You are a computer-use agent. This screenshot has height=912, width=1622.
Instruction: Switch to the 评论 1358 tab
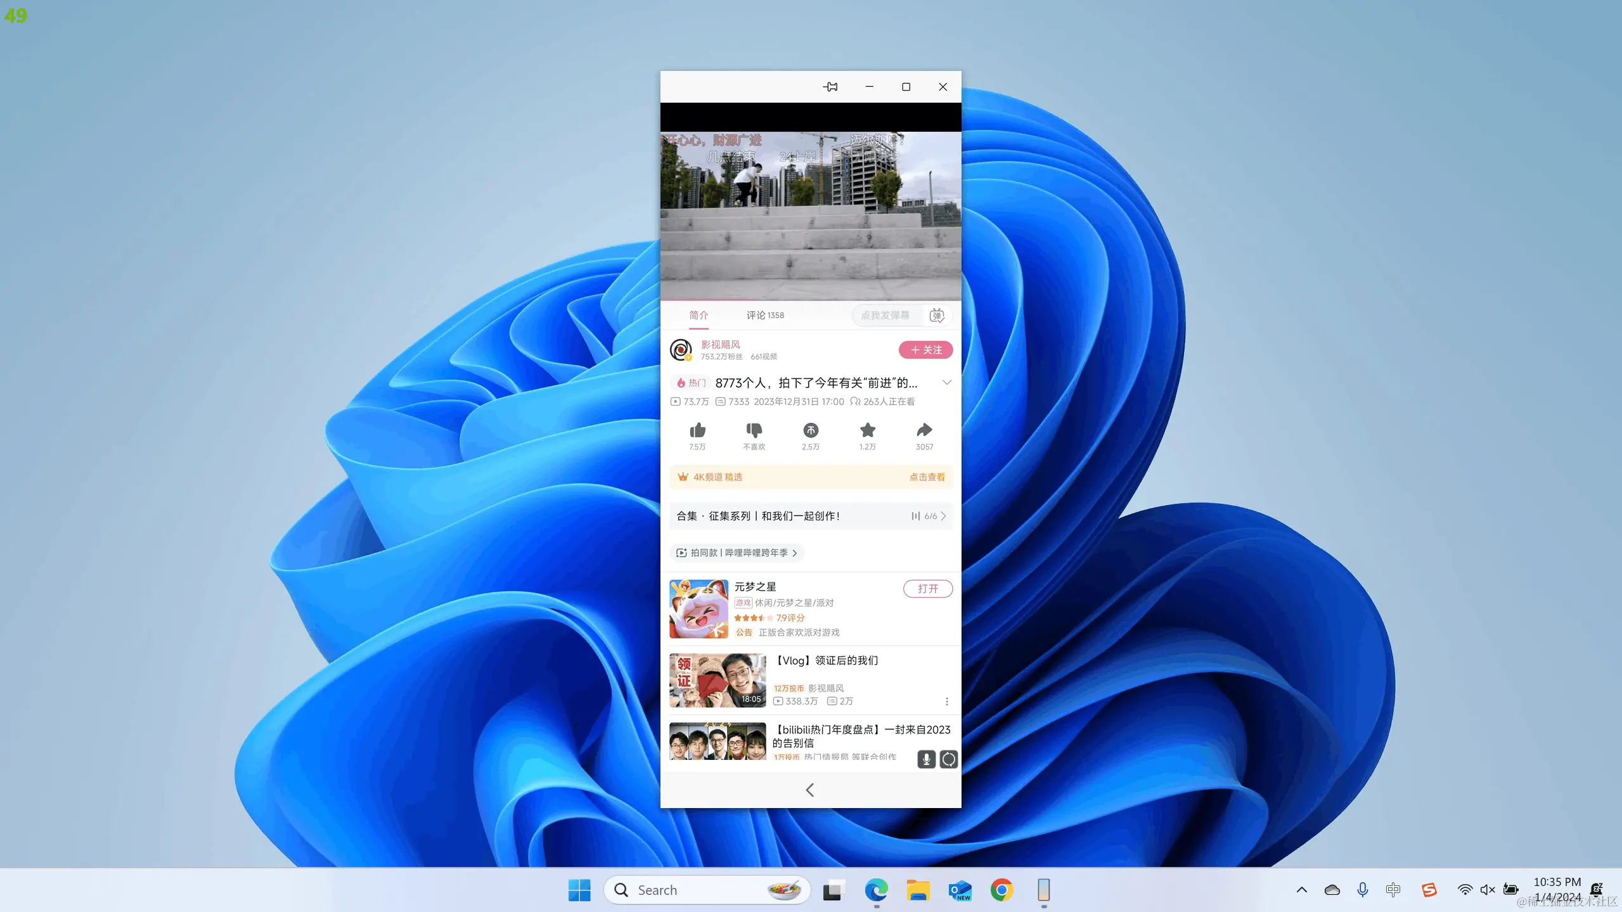click(764, 315)
